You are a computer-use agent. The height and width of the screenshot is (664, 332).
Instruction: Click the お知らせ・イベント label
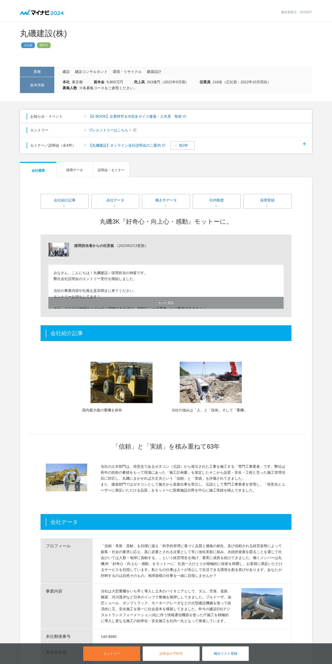[x=46, y=116]
